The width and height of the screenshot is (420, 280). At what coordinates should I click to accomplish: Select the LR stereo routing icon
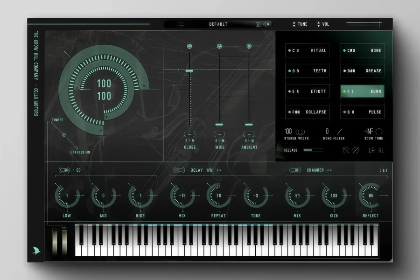[x=371, y=151]
